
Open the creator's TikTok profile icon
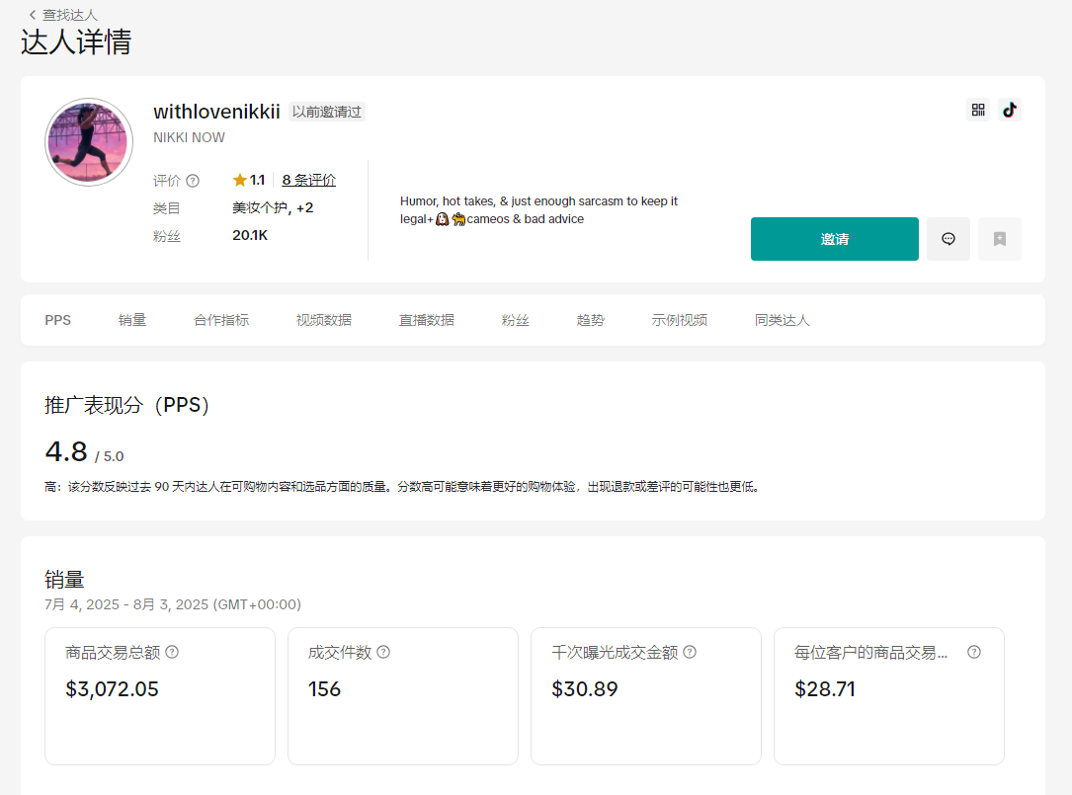click(1009, 110)
